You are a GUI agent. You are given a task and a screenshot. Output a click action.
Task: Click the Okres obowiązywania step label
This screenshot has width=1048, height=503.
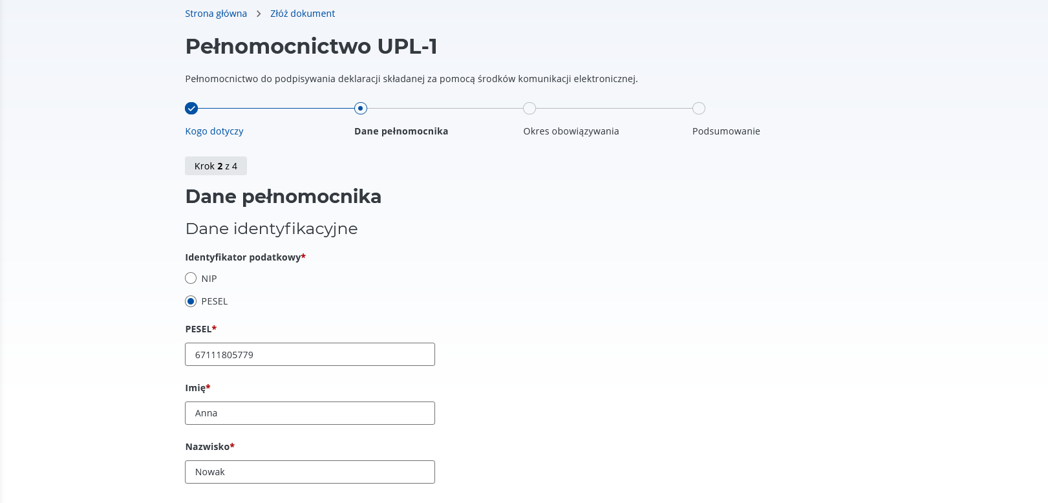(571, 131)
